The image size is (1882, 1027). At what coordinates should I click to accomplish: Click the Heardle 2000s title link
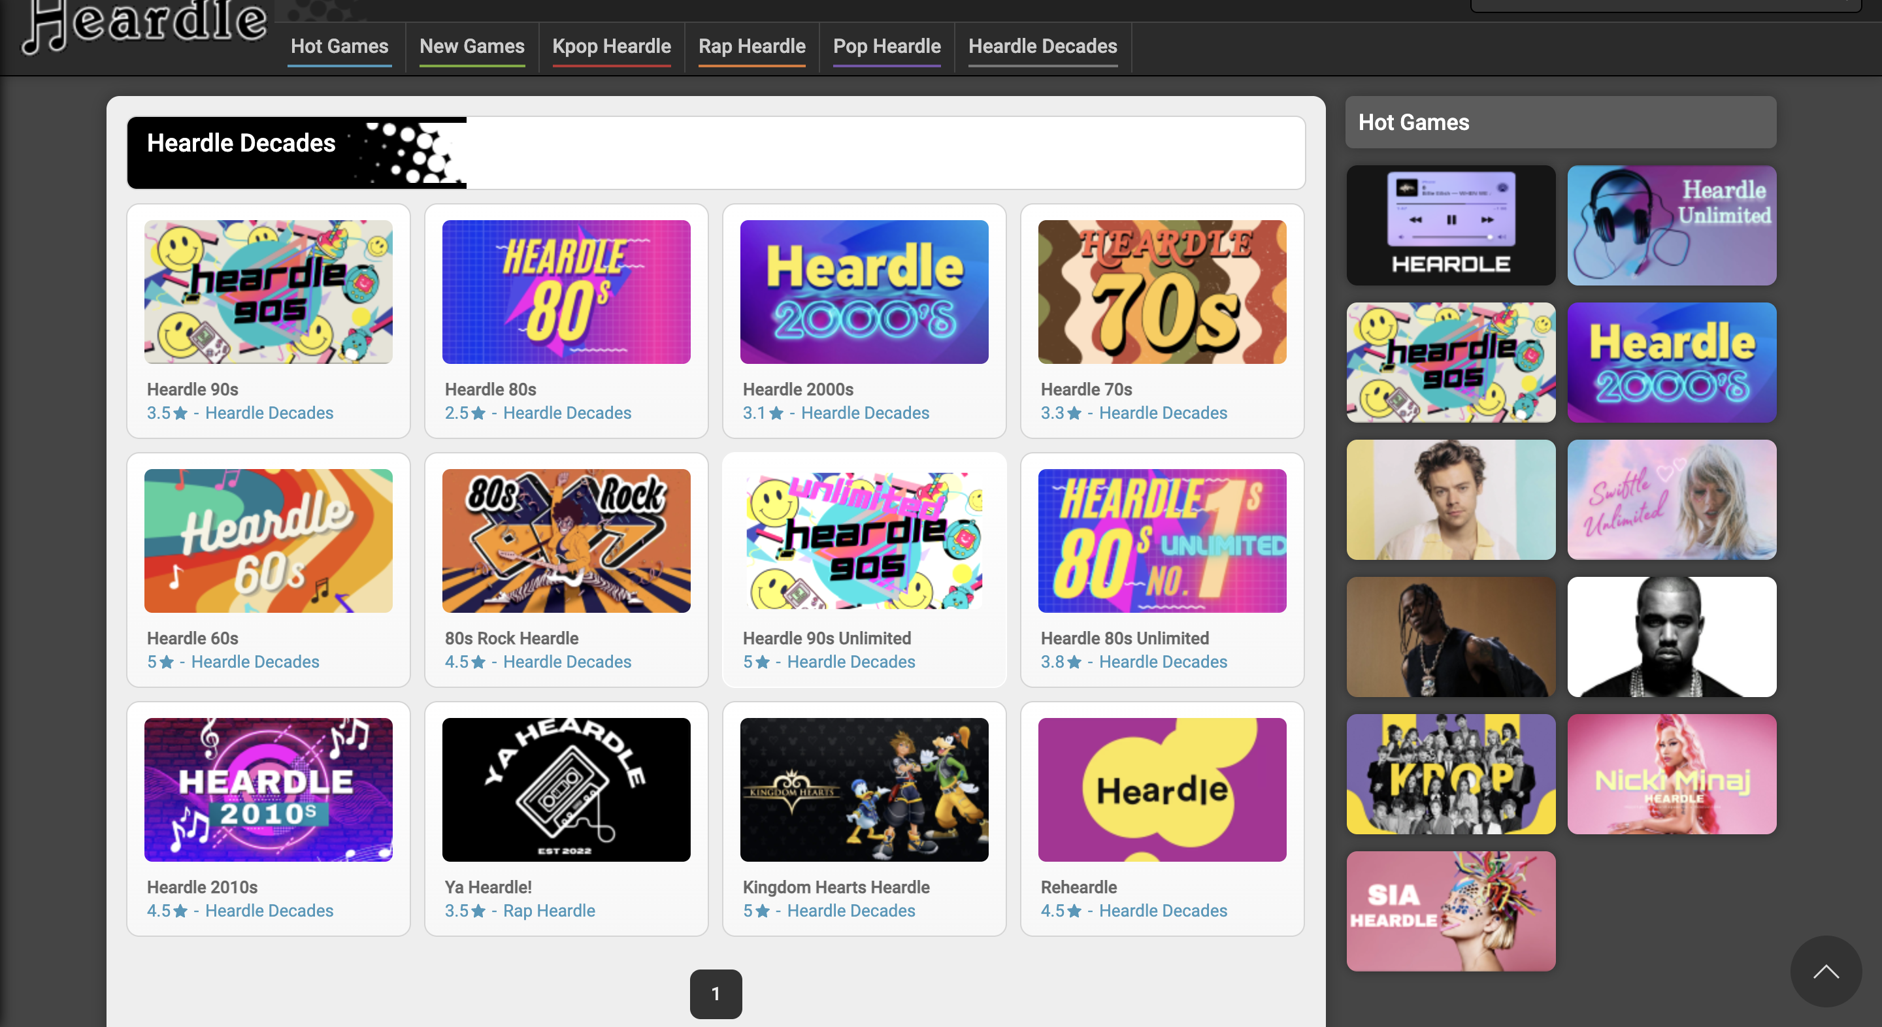coord(799,390)
